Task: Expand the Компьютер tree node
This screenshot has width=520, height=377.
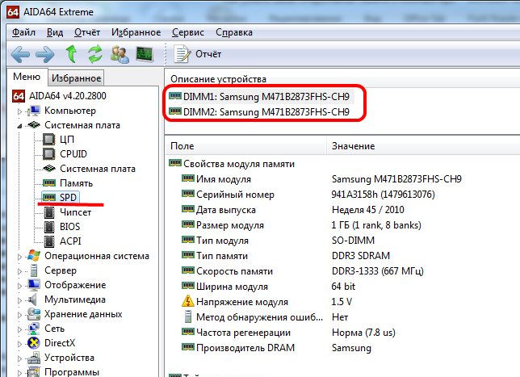Action: [x=19, y=111]
